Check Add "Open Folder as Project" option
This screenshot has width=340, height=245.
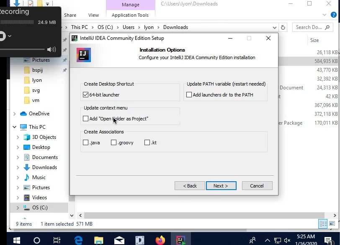point(86,119)
